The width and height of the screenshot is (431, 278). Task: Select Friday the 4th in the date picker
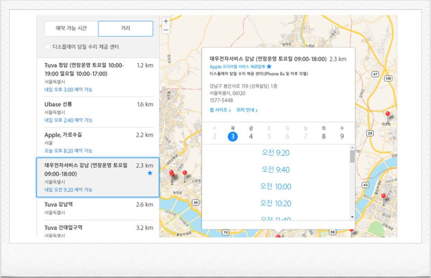[251, 136]
